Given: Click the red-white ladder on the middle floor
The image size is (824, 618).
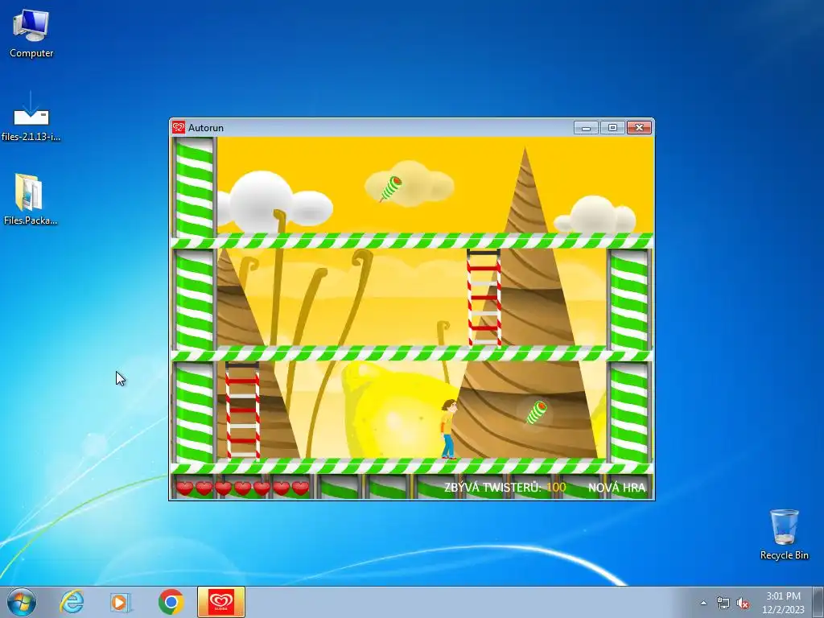Looking at the screenshot, I should (484, 298).
